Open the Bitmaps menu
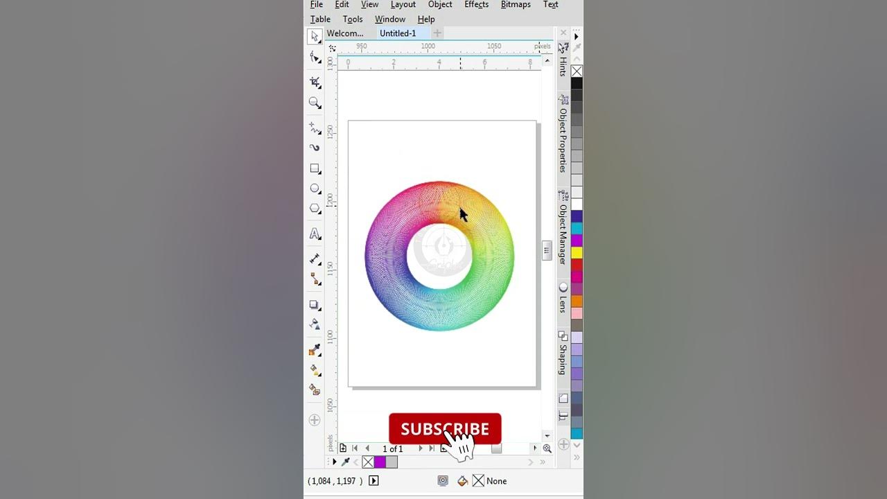 click(516, 5)
